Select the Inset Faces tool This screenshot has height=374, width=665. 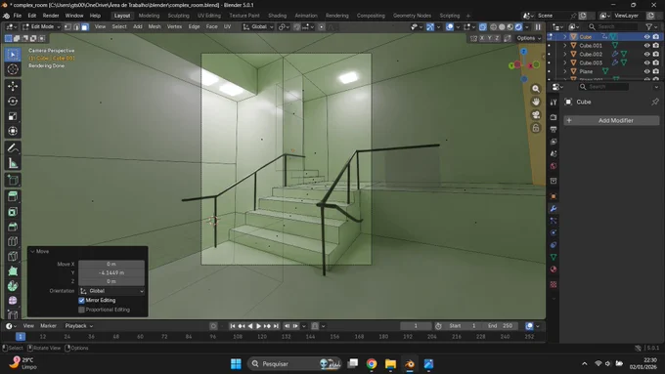coord(13,212)
